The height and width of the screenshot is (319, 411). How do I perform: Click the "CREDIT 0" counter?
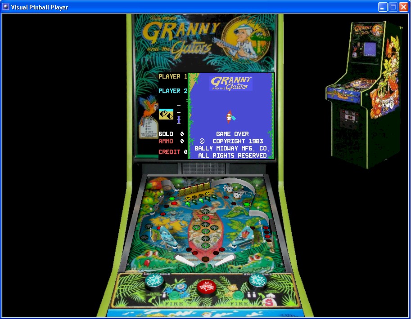[x=173, y=152]
